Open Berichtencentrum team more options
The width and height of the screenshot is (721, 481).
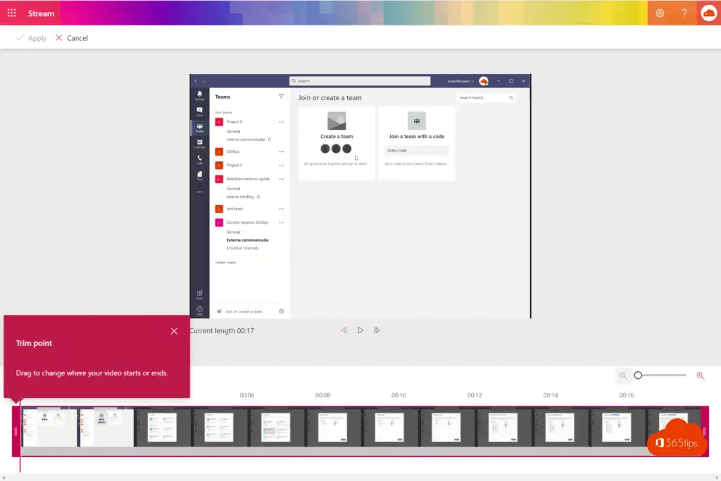(282, 179)
